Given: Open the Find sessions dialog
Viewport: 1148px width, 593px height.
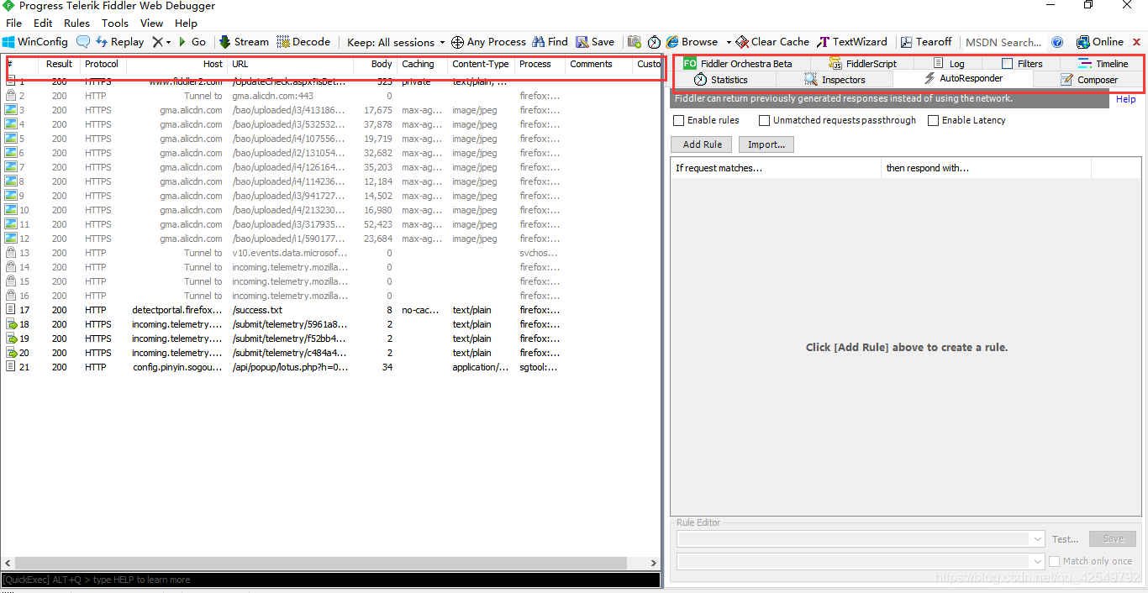Looking at the screenshot, I should (x=550, y=42).
